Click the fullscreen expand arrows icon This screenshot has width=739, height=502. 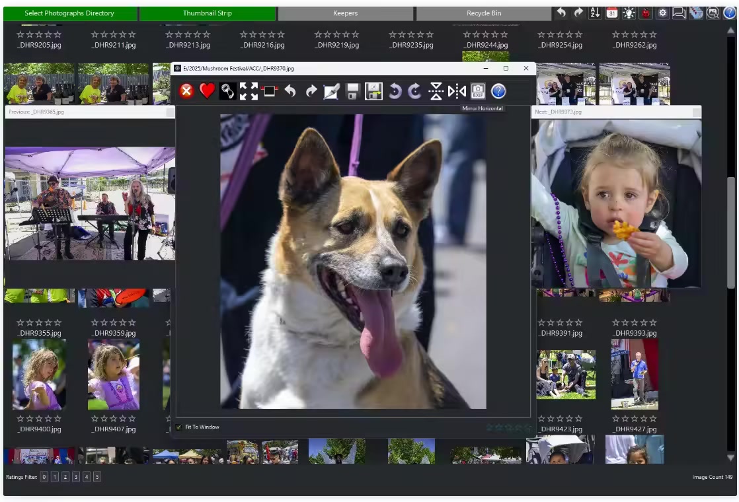(249, 91)
